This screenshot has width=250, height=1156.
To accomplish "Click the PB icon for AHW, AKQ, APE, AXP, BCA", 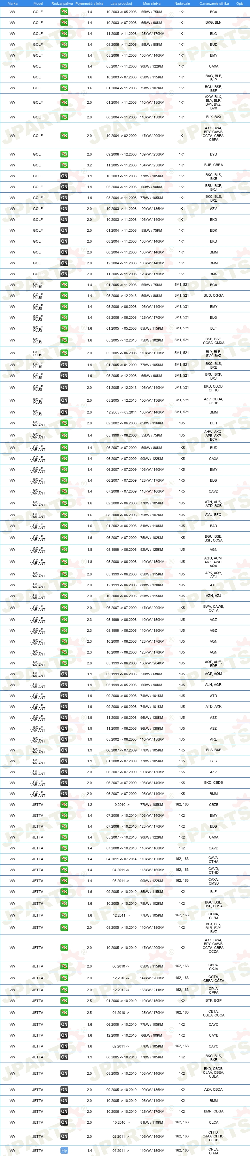I will tap(64, 436).
